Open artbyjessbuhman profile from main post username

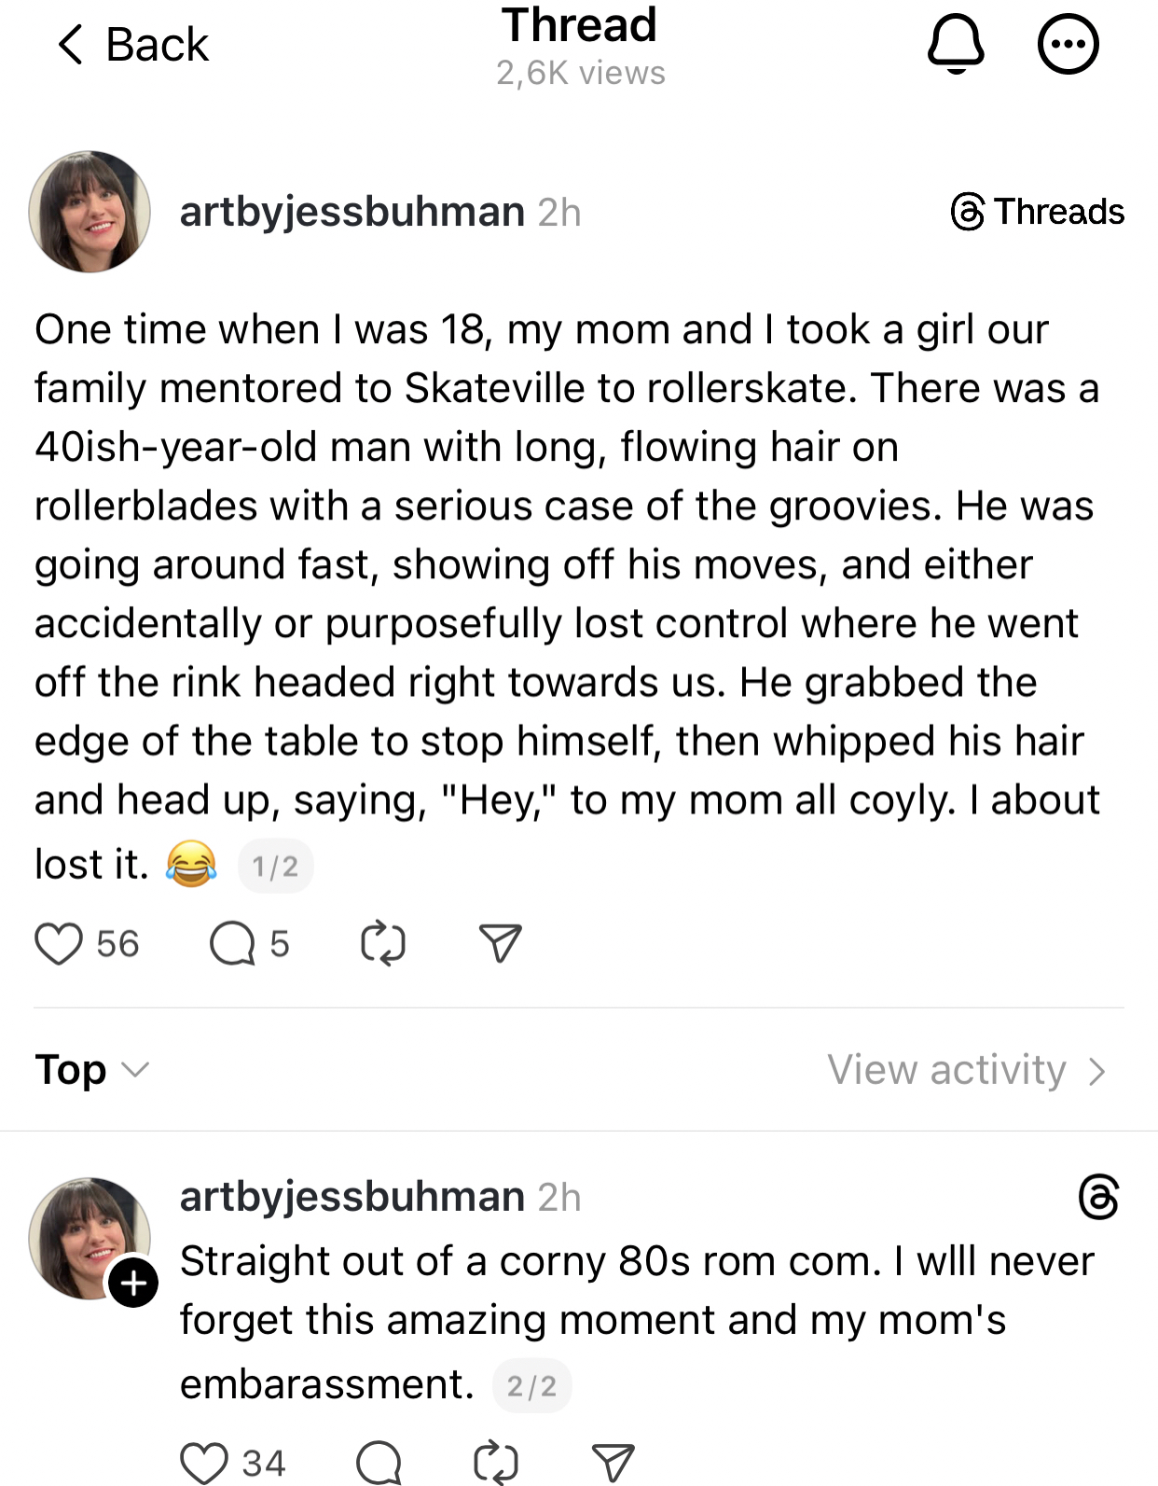(352, 212)
